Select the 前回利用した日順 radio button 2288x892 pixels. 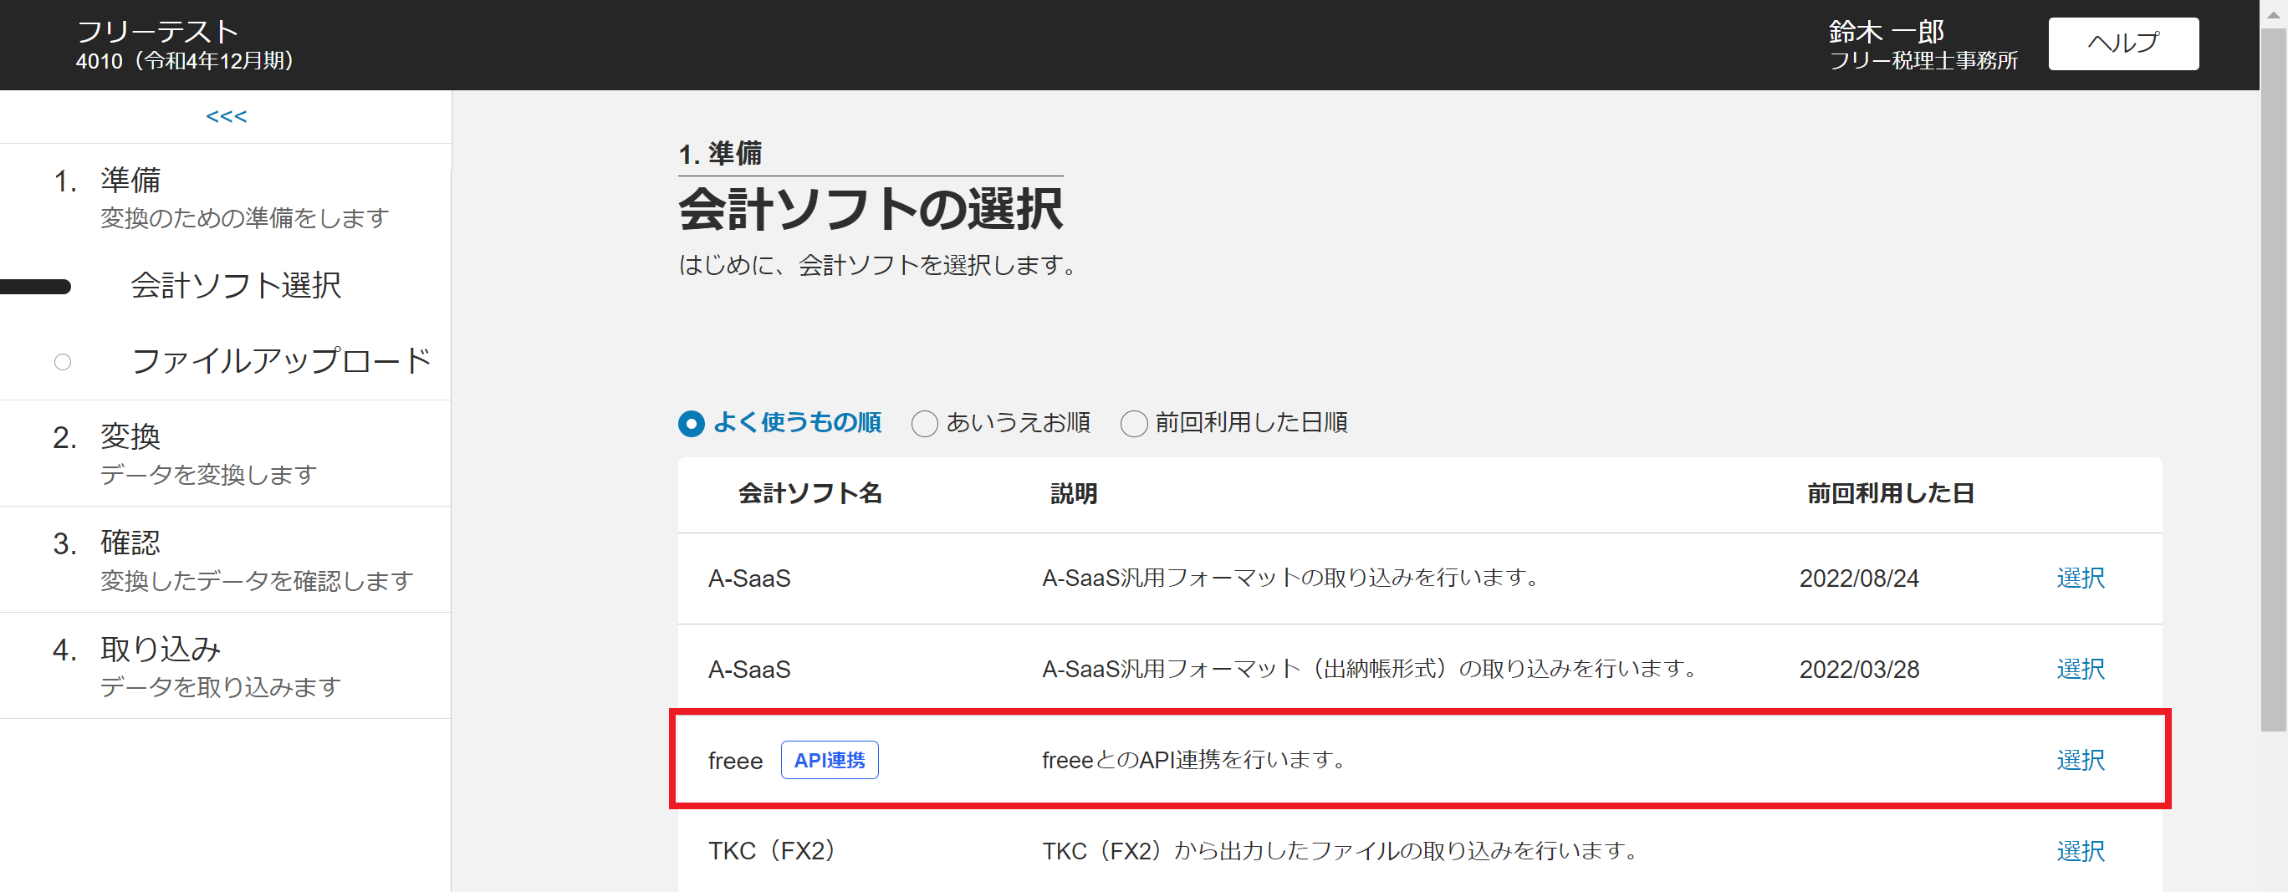click(1134, 423)
